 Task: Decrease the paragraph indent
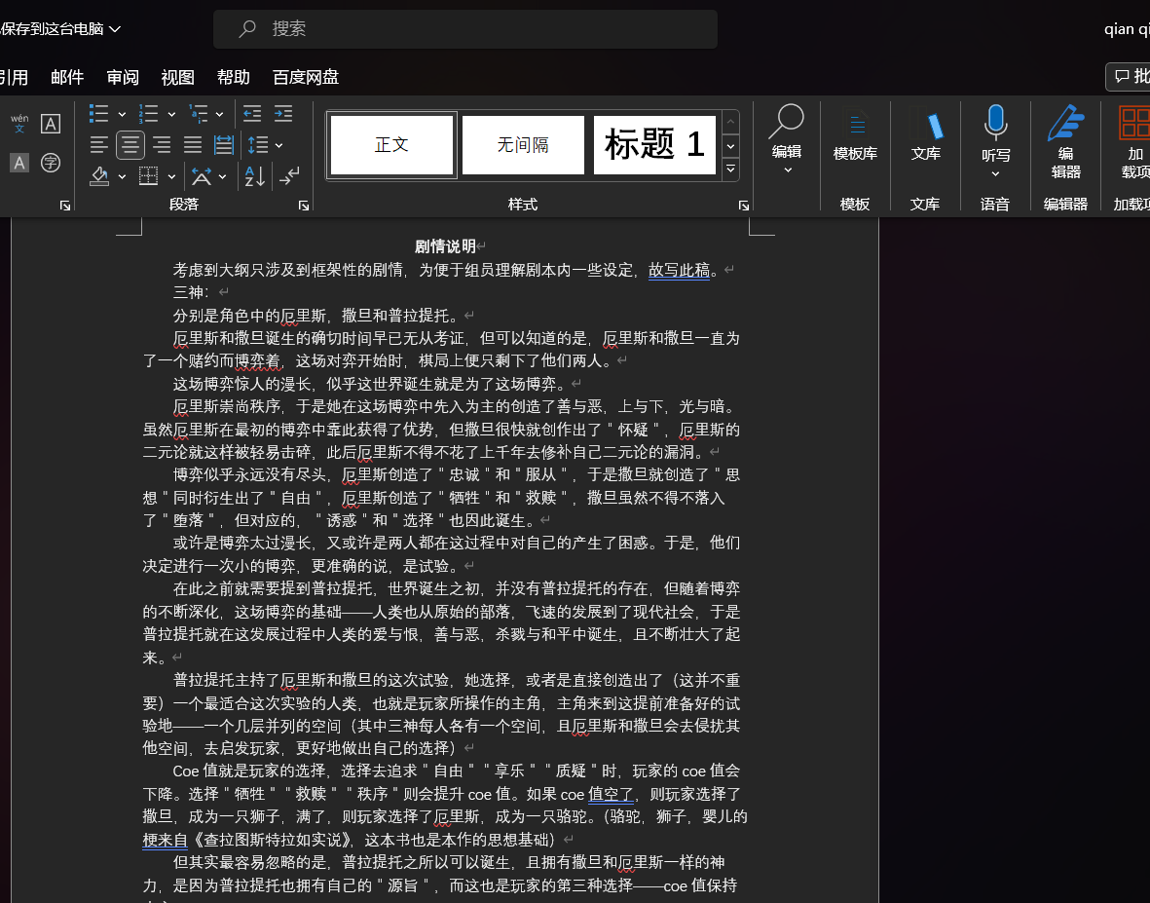coord(252,114)
